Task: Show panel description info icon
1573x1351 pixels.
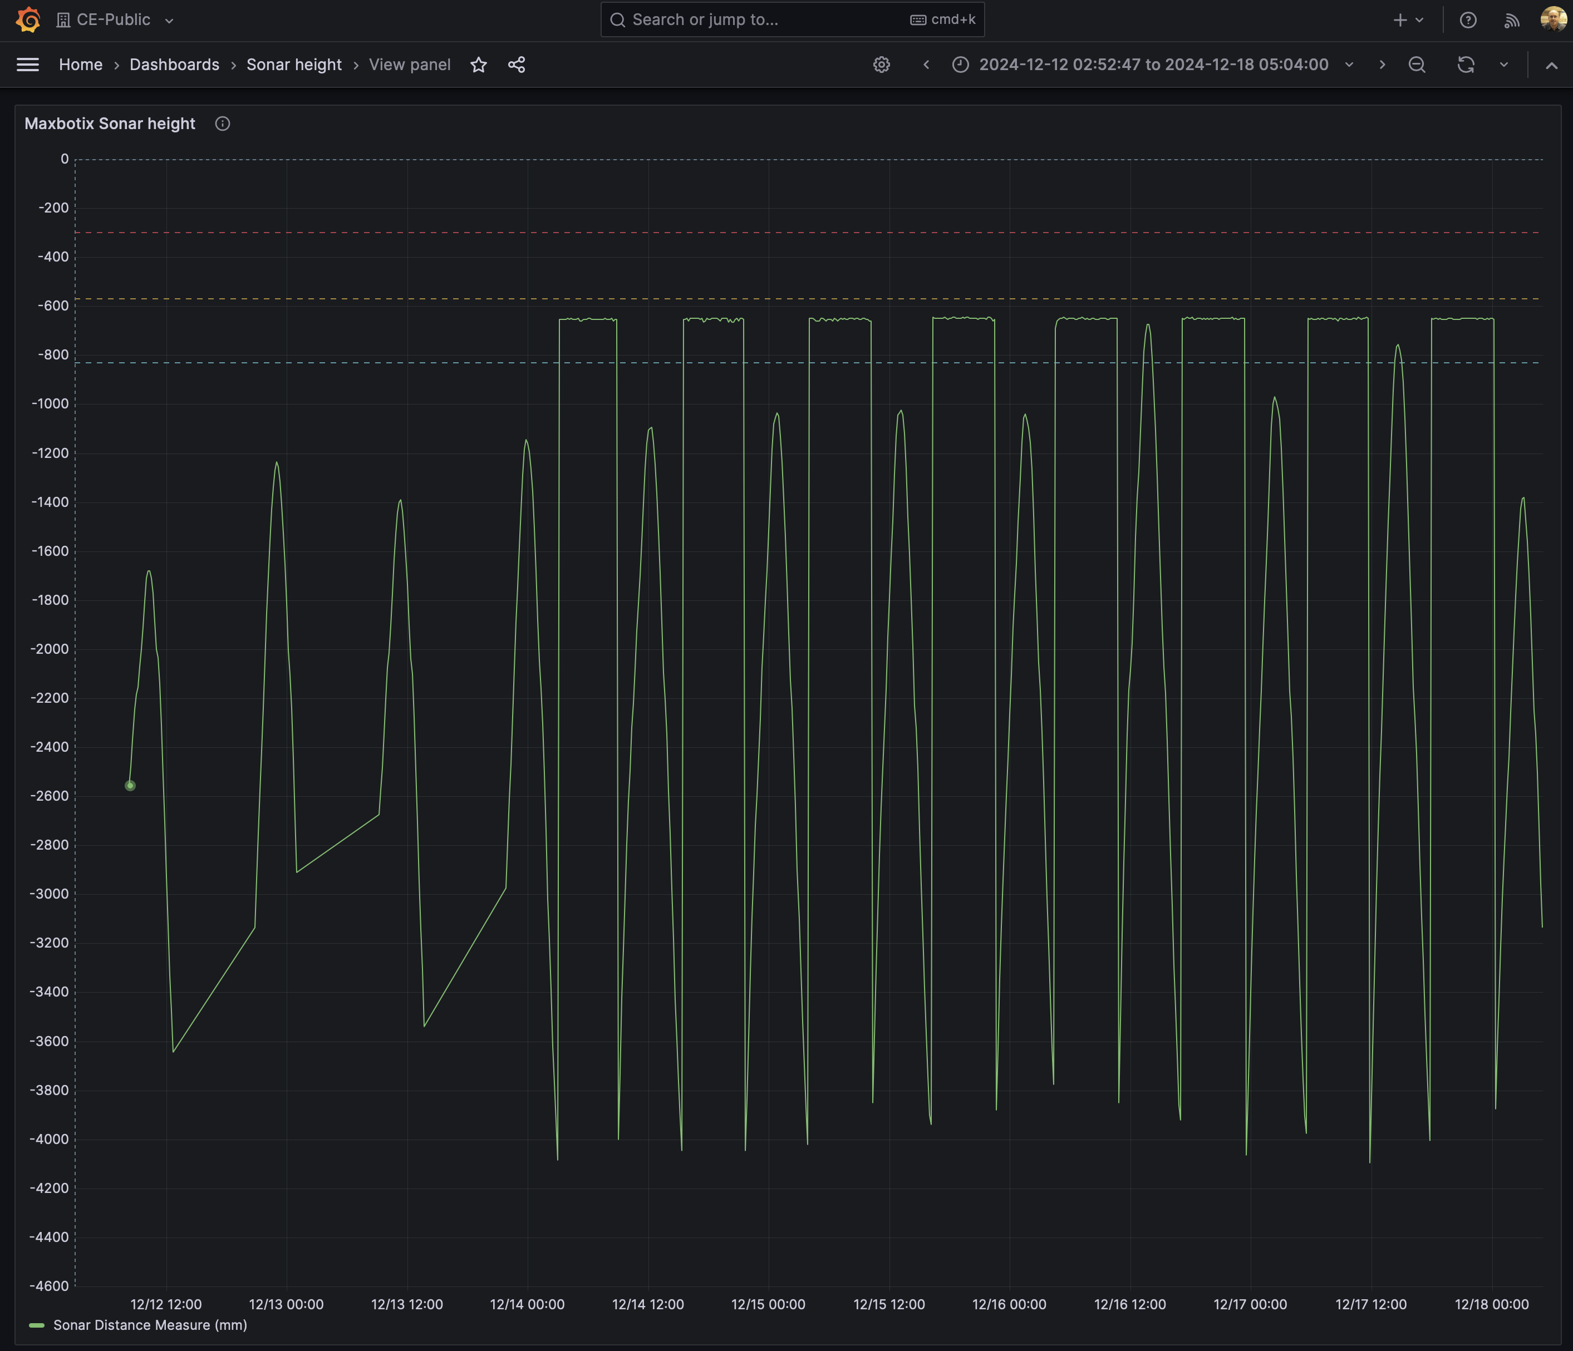Action: pyautogui.click(x=223, y=124)
